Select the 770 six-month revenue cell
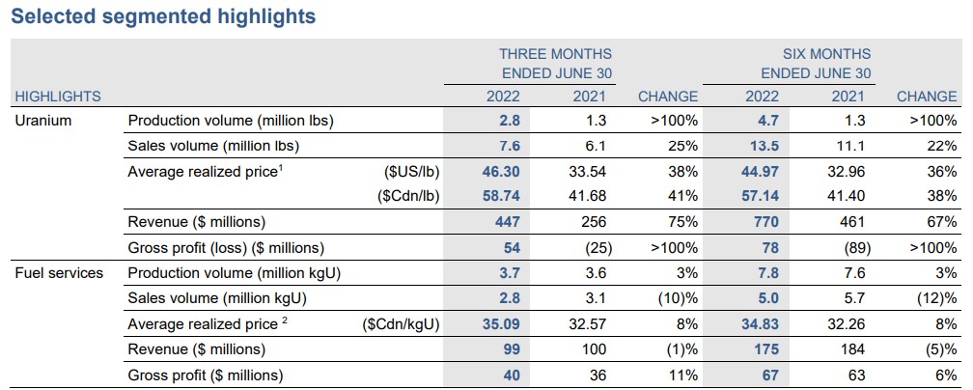The image size is (973, 390). click(x=762, y=222)
